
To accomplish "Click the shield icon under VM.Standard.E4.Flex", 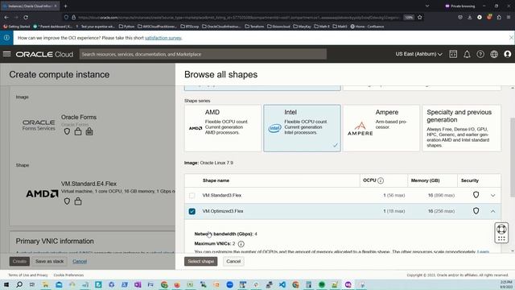I will 67,201.
